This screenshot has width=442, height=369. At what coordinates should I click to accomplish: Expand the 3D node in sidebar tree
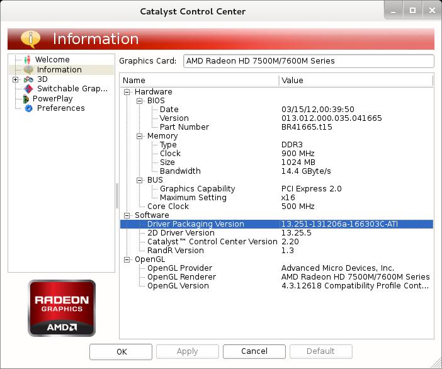[16, 79]
